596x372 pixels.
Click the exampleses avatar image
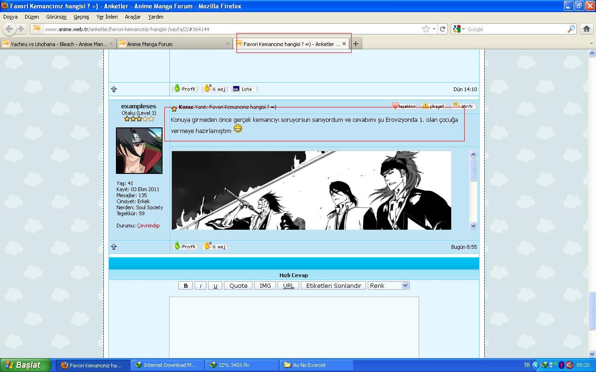click(139, 151)
